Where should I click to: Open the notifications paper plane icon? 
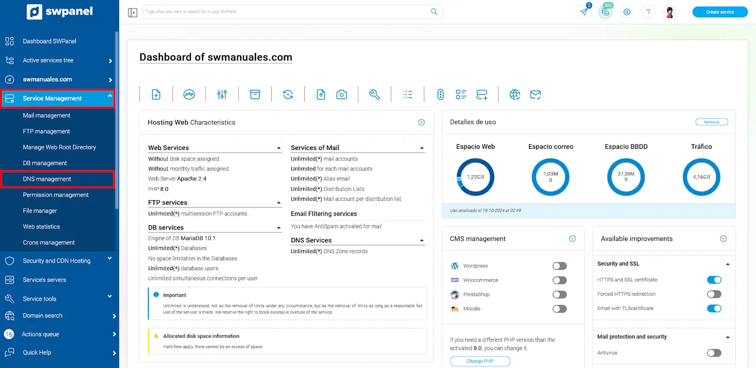pos(584,12)
